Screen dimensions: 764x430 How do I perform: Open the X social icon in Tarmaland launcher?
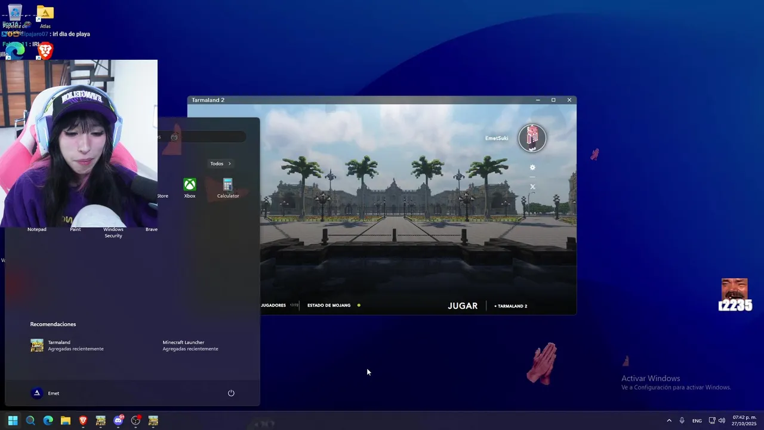click(x=532, y=187)
